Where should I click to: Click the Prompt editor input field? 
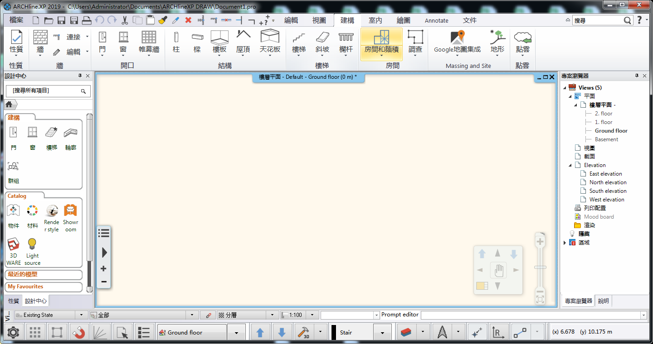(531, 315)
